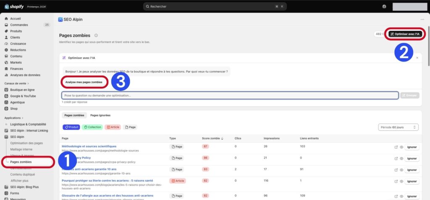The image size is (430, 200).
Task: Click the Envoyer button
Action: (x=410, y=95)
